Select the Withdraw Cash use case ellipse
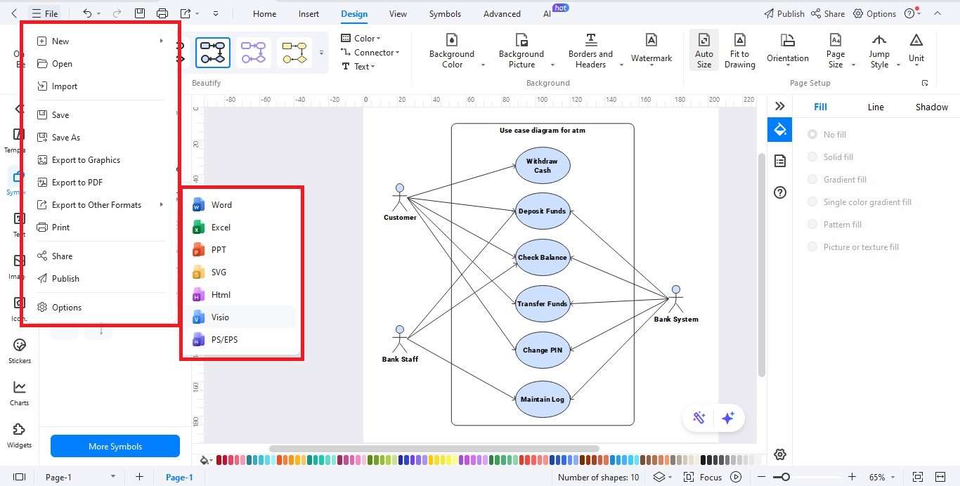Image resolution: width=960 pixels, height=486 pixels. (x=543, y=166)
